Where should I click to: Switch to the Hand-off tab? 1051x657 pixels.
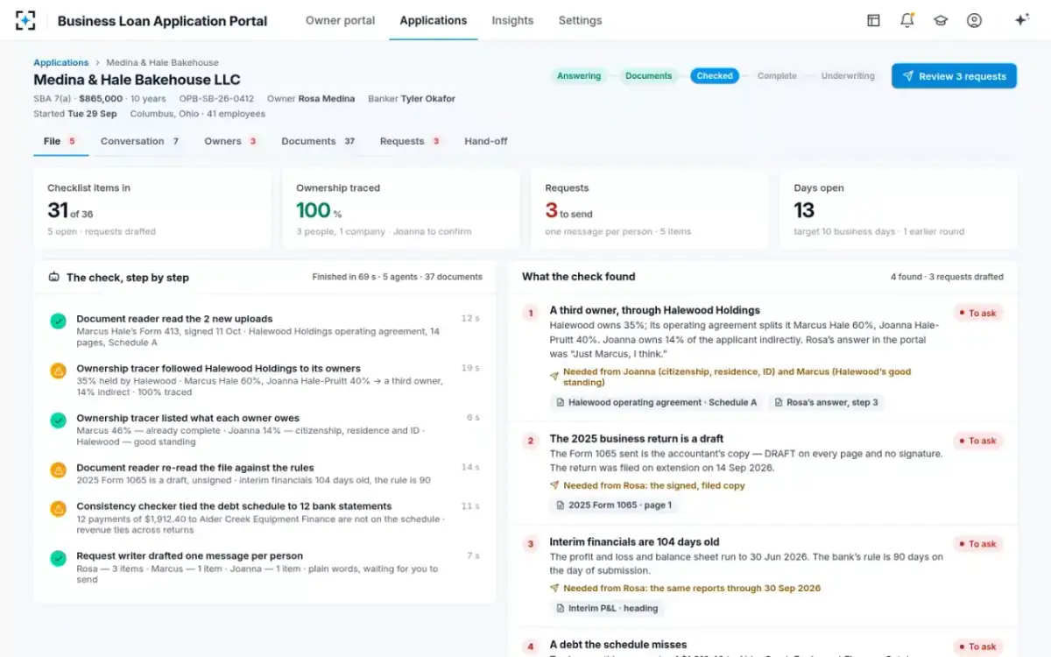coord(486,141)
